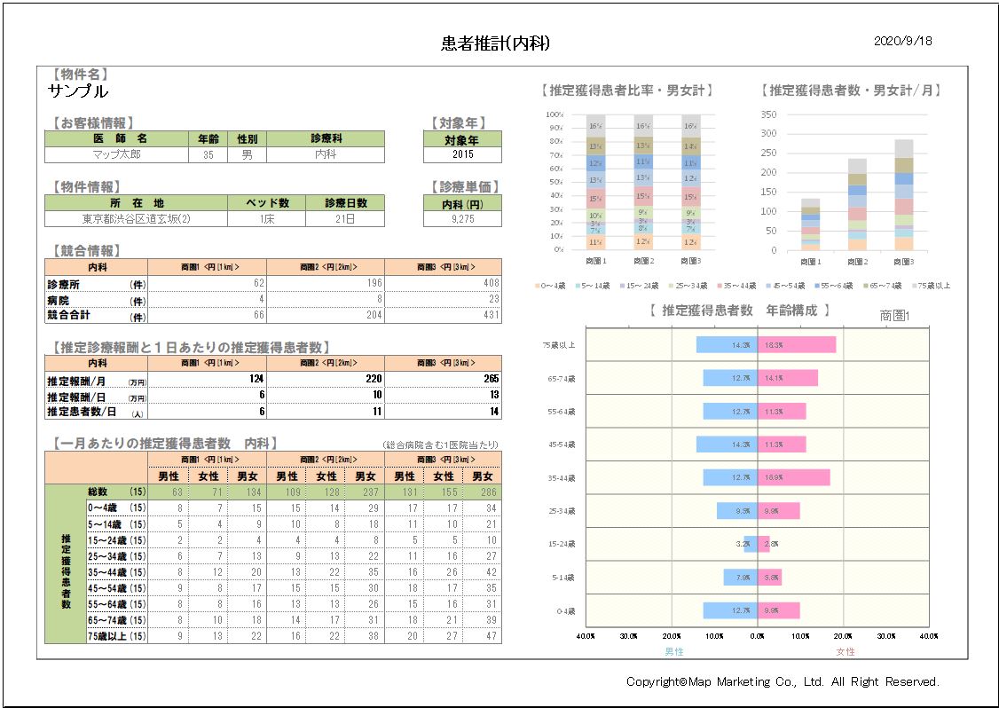Click the 診療科 value cell 内科

point(326,155)
